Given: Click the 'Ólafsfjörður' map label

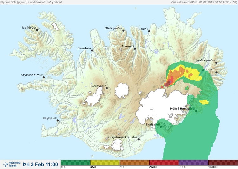Looking at the screenshot, I should (114, 28).
